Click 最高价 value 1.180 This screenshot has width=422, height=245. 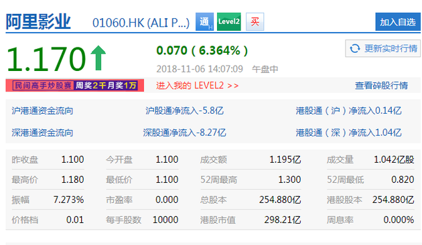[x=72, y=179]
